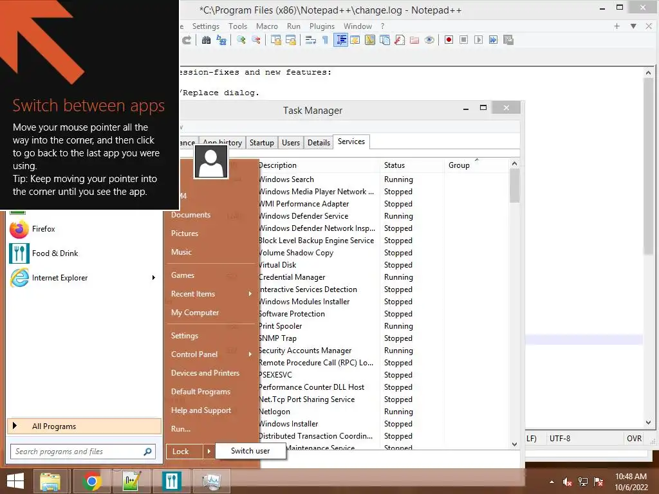Toggle the word wrap icon
The image size is (659, 494).
[311, 40]
